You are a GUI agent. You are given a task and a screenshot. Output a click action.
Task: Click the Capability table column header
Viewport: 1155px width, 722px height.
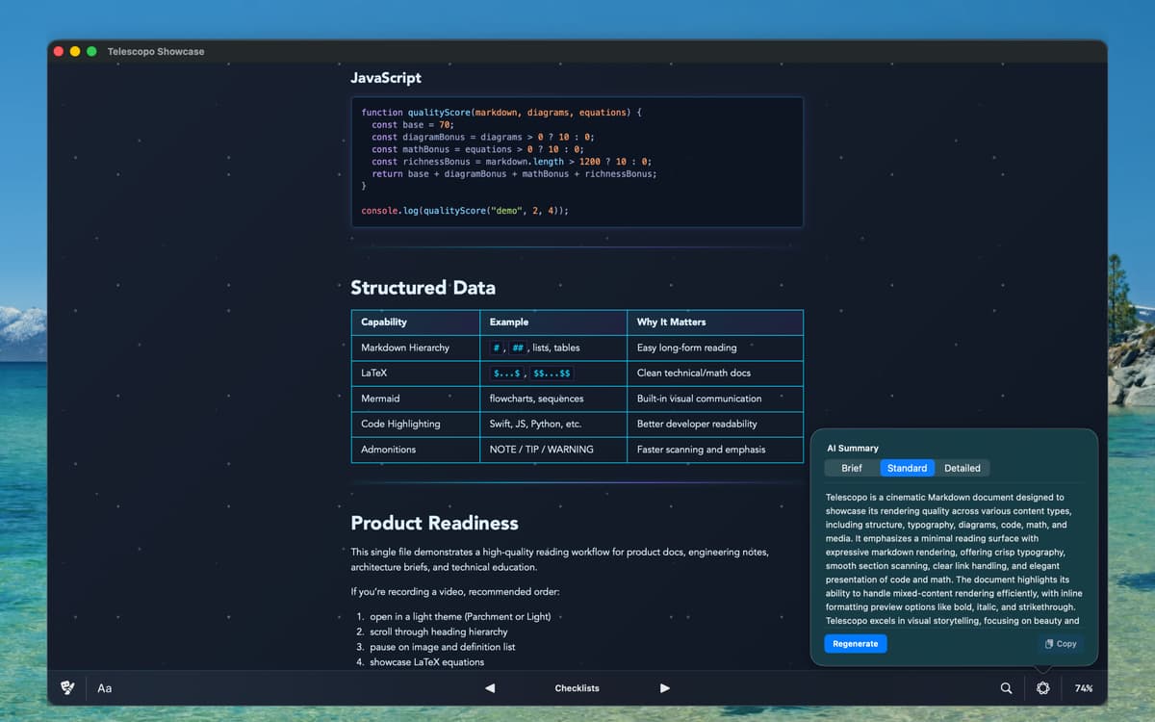(384, 322)
